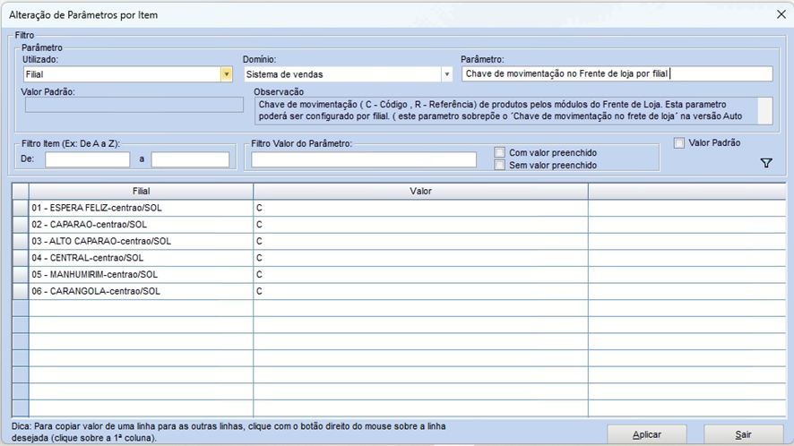Click the Parâmetro text field
Image resolution: width=794 pixels, height=446 pixels.
(x=617, y=74)
